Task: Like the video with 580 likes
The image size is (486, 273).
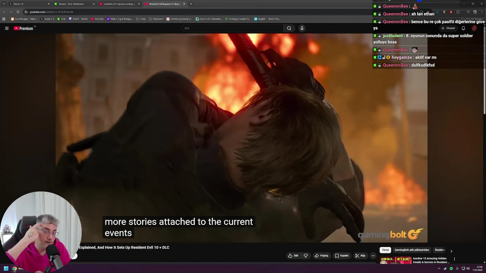Action: (x=293, y=256)
